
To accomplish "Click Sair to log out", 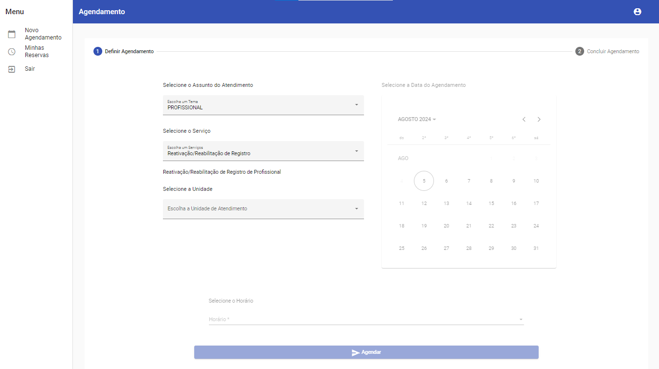I will pyautogui.click(x=30, y=69).
